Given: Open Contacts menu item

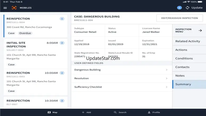Looking at the screenshot, I should (x=189, y=67).
